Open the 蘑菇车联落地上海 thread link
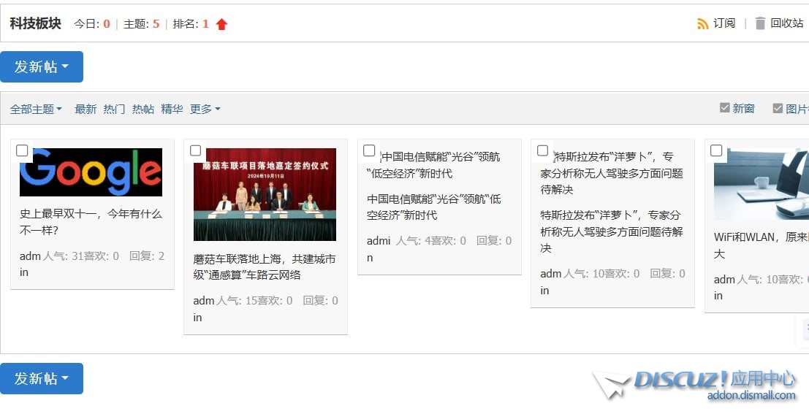Screen dimensions: 809x414 point(265,267)
